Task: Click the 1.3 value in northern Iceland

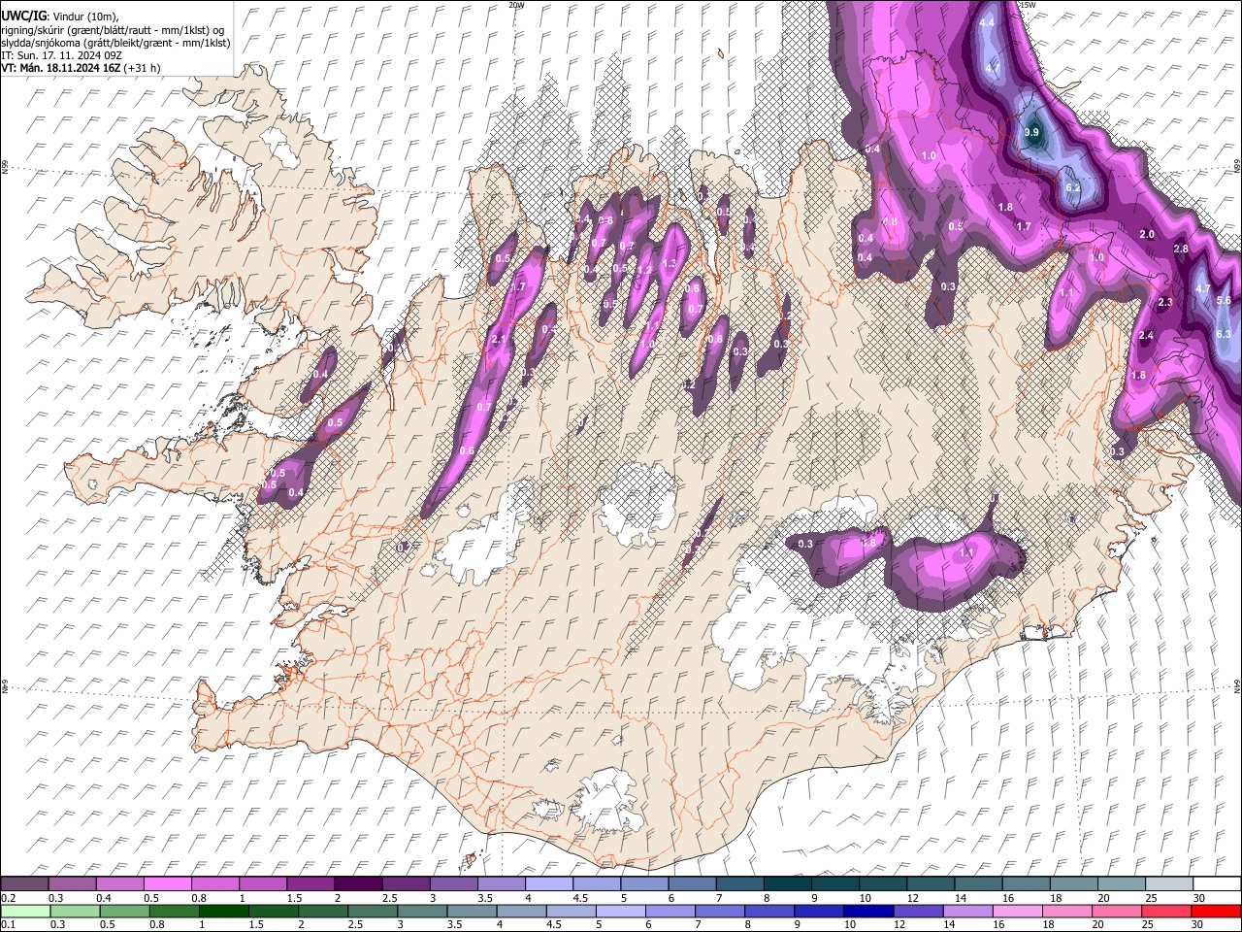Action: (x=669, y=264)
